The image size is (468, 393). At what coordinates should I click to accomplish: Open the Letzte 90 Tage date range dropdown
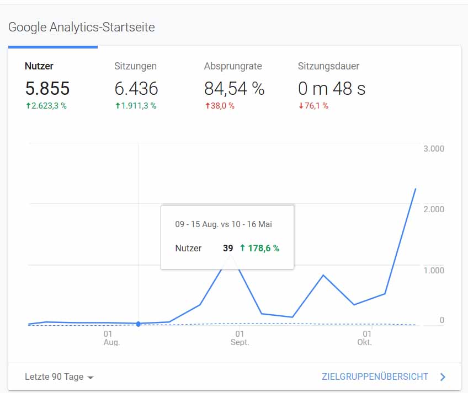coord(59,377)
